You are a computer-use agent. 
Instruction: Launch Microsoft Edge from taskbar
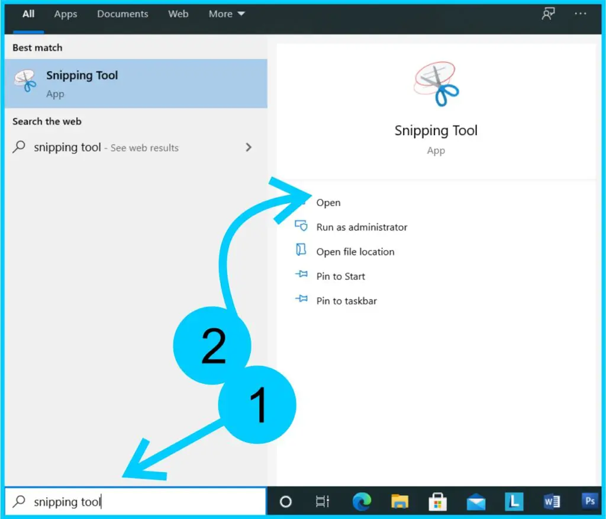pos(362,502)
